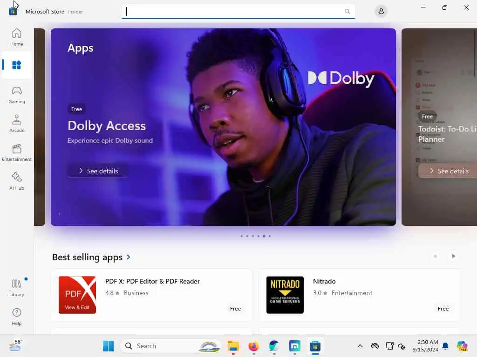Click the search magnifier icon in search box
The height and width of the screenshot is (357, 477).
[347, 12]
